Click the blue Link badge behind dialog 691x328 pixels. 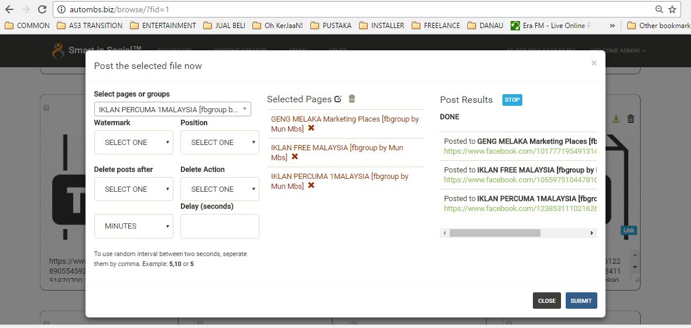point(629,230)
